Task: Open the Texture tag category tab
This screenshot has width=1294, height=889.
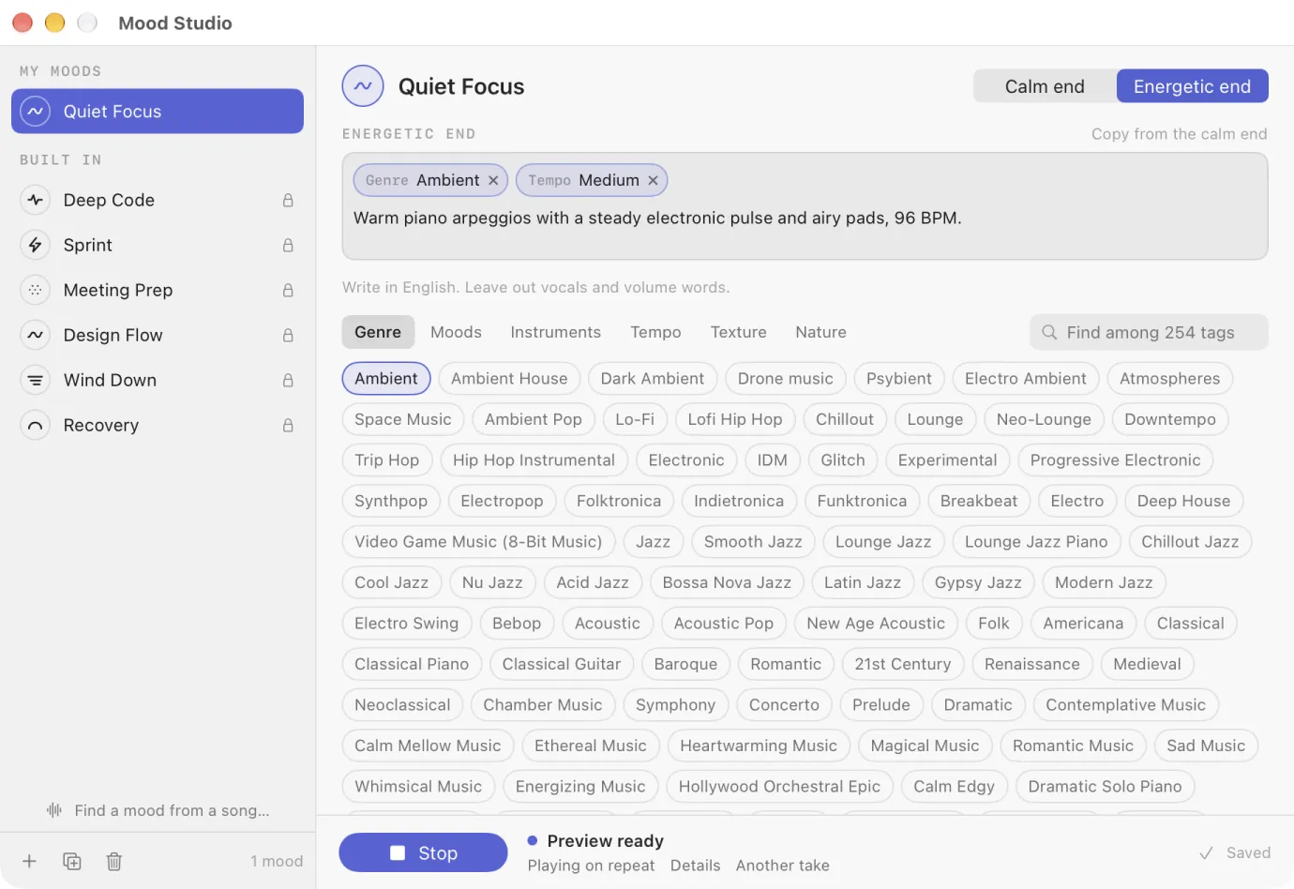Action: [738, 332]
